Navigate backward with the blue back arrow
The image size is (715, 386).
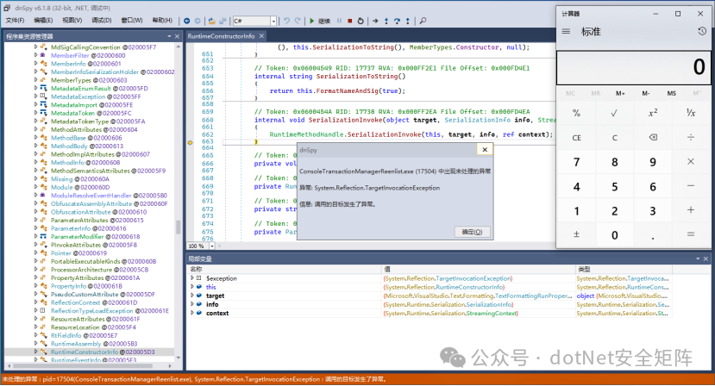click(187, 21)
